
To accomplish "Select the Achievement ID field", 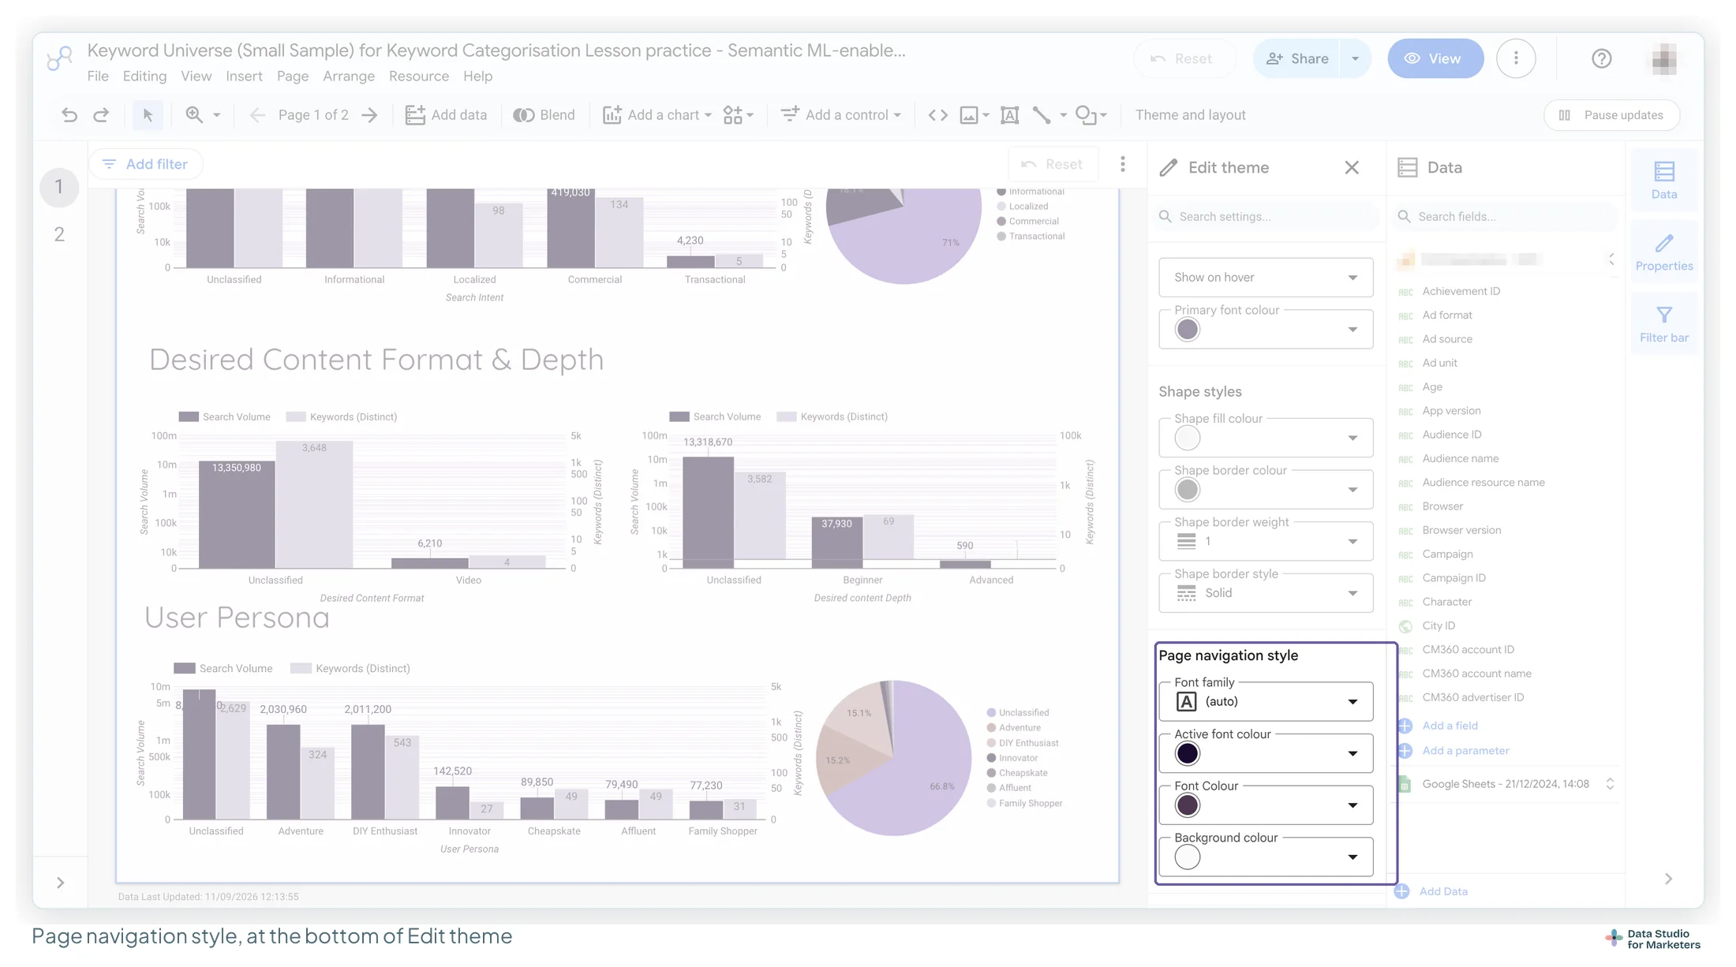I will (x=1461, y=291).
